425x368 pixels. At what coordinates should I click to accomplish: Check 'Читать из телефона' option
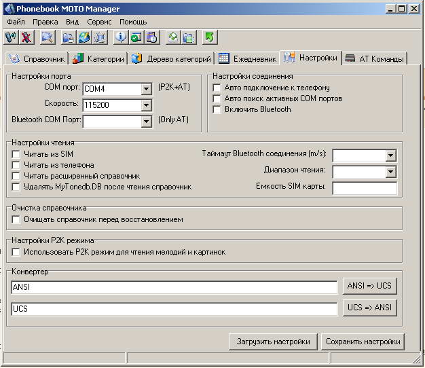pyautogui.click(x=16, y=165)
